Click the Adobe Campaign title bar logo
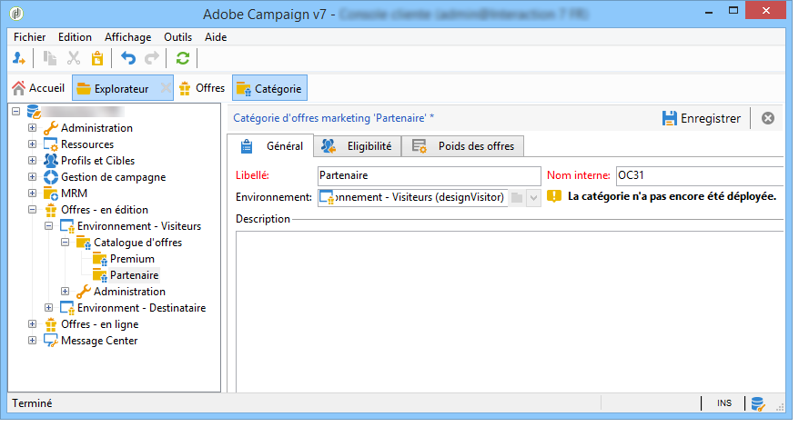The height and width of the screenshot is (427, 809). click(16, 14)
